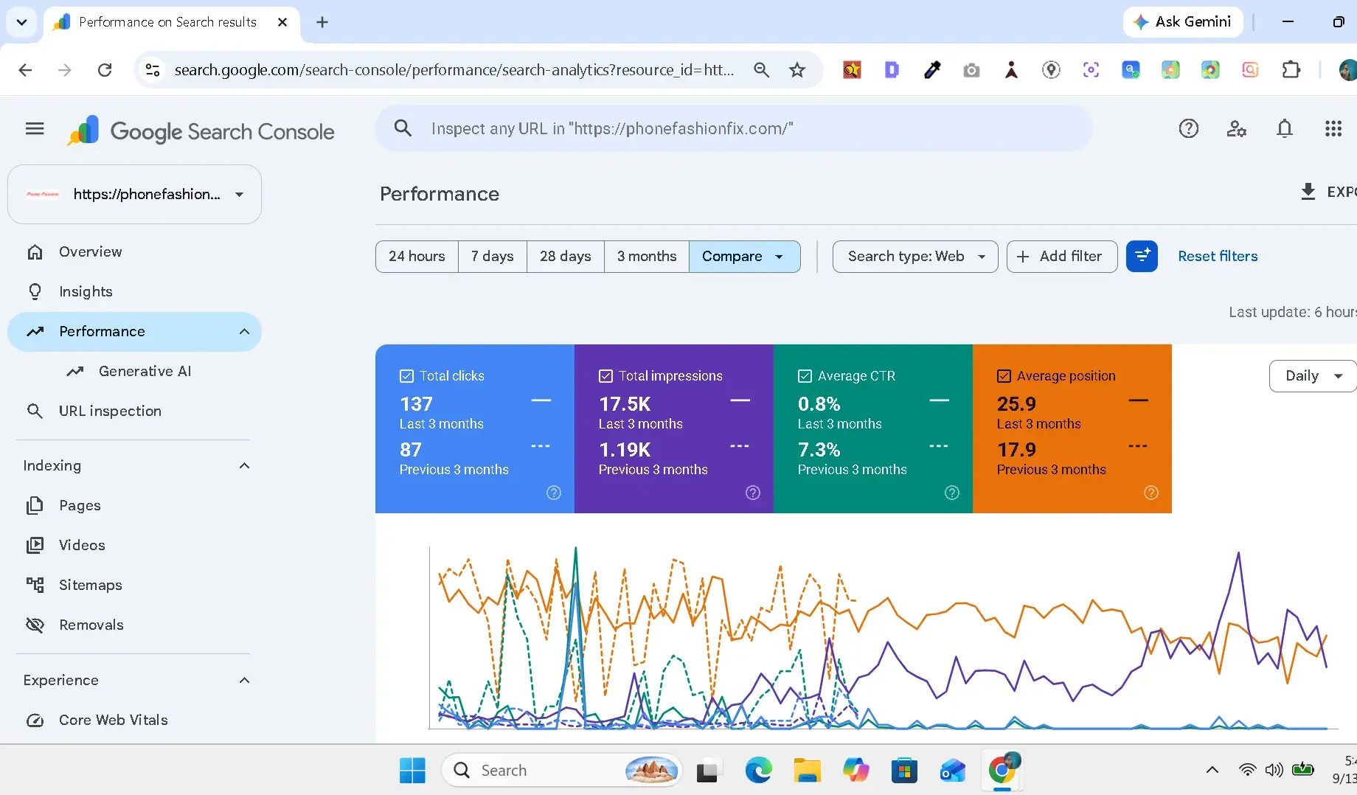Open File Explorer from the taskbar
This screenshot has width=1357, height=795.
pos(807,771)
